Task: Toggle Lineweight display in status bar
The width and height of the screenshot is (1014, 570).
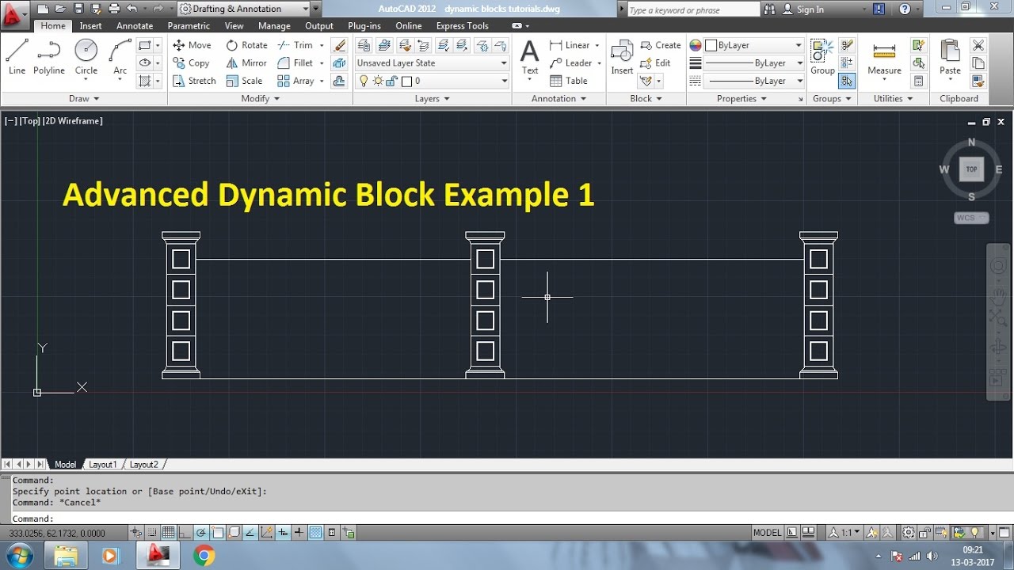Action: [299, 533]
